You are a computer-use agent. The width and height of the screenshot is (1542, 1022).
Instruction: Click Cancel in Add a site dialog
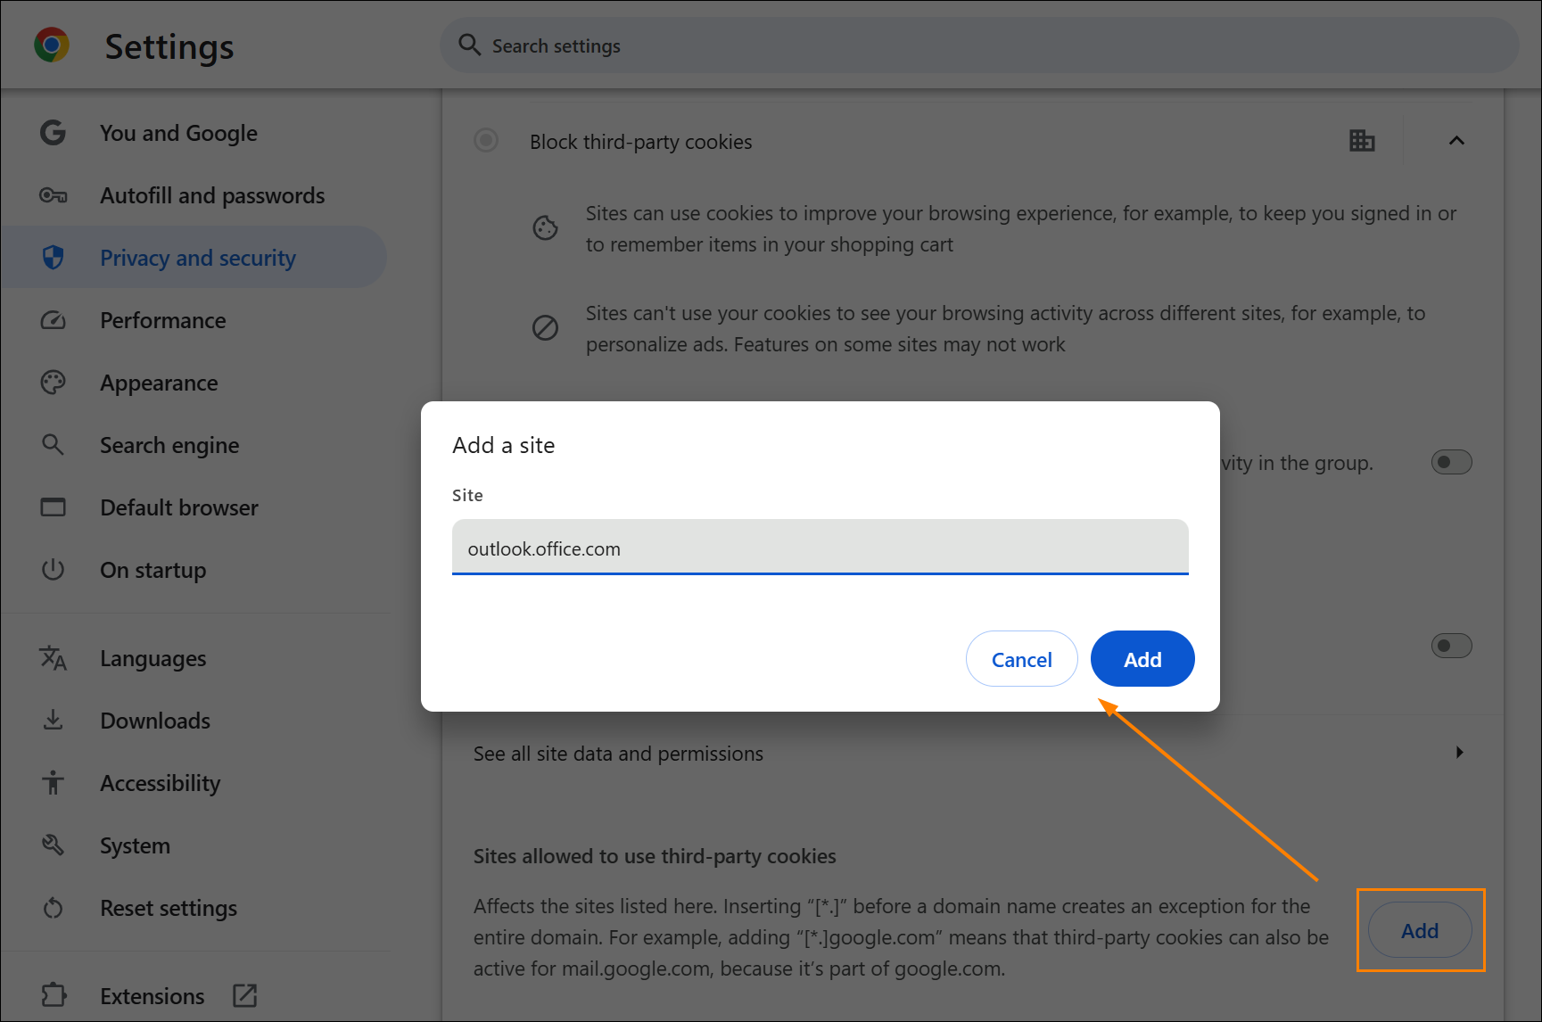1022,659
